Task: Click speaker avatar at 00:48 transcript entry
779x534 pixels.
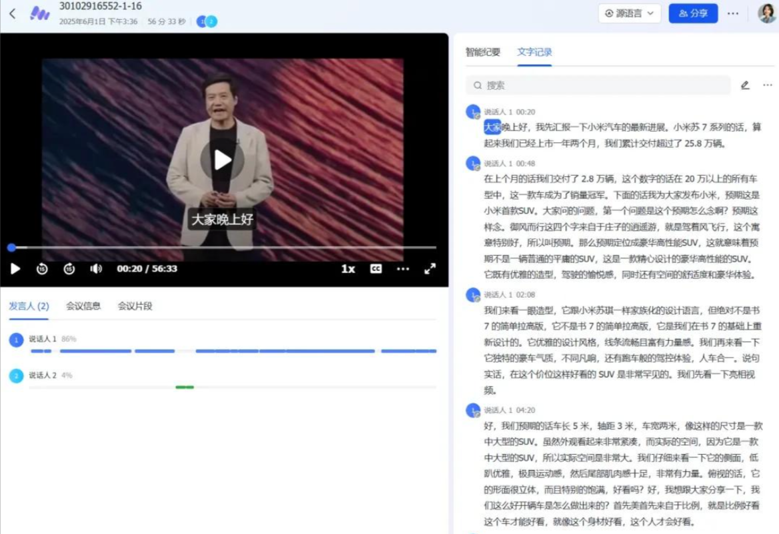Action: click(473, 163)
